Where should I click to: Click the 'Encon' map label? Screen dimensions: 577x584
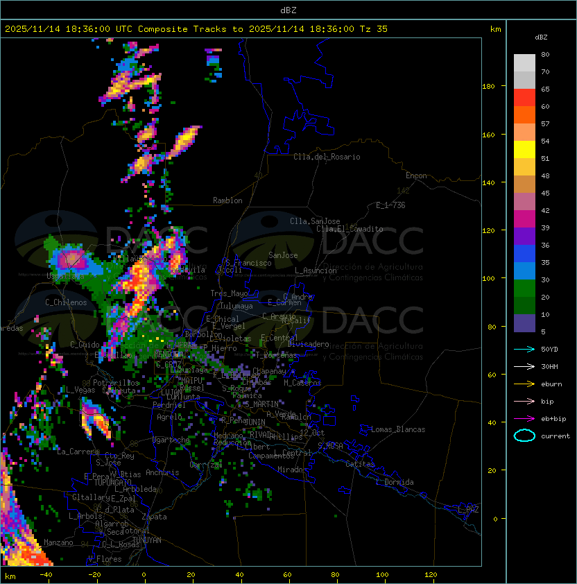pos(416,175)
